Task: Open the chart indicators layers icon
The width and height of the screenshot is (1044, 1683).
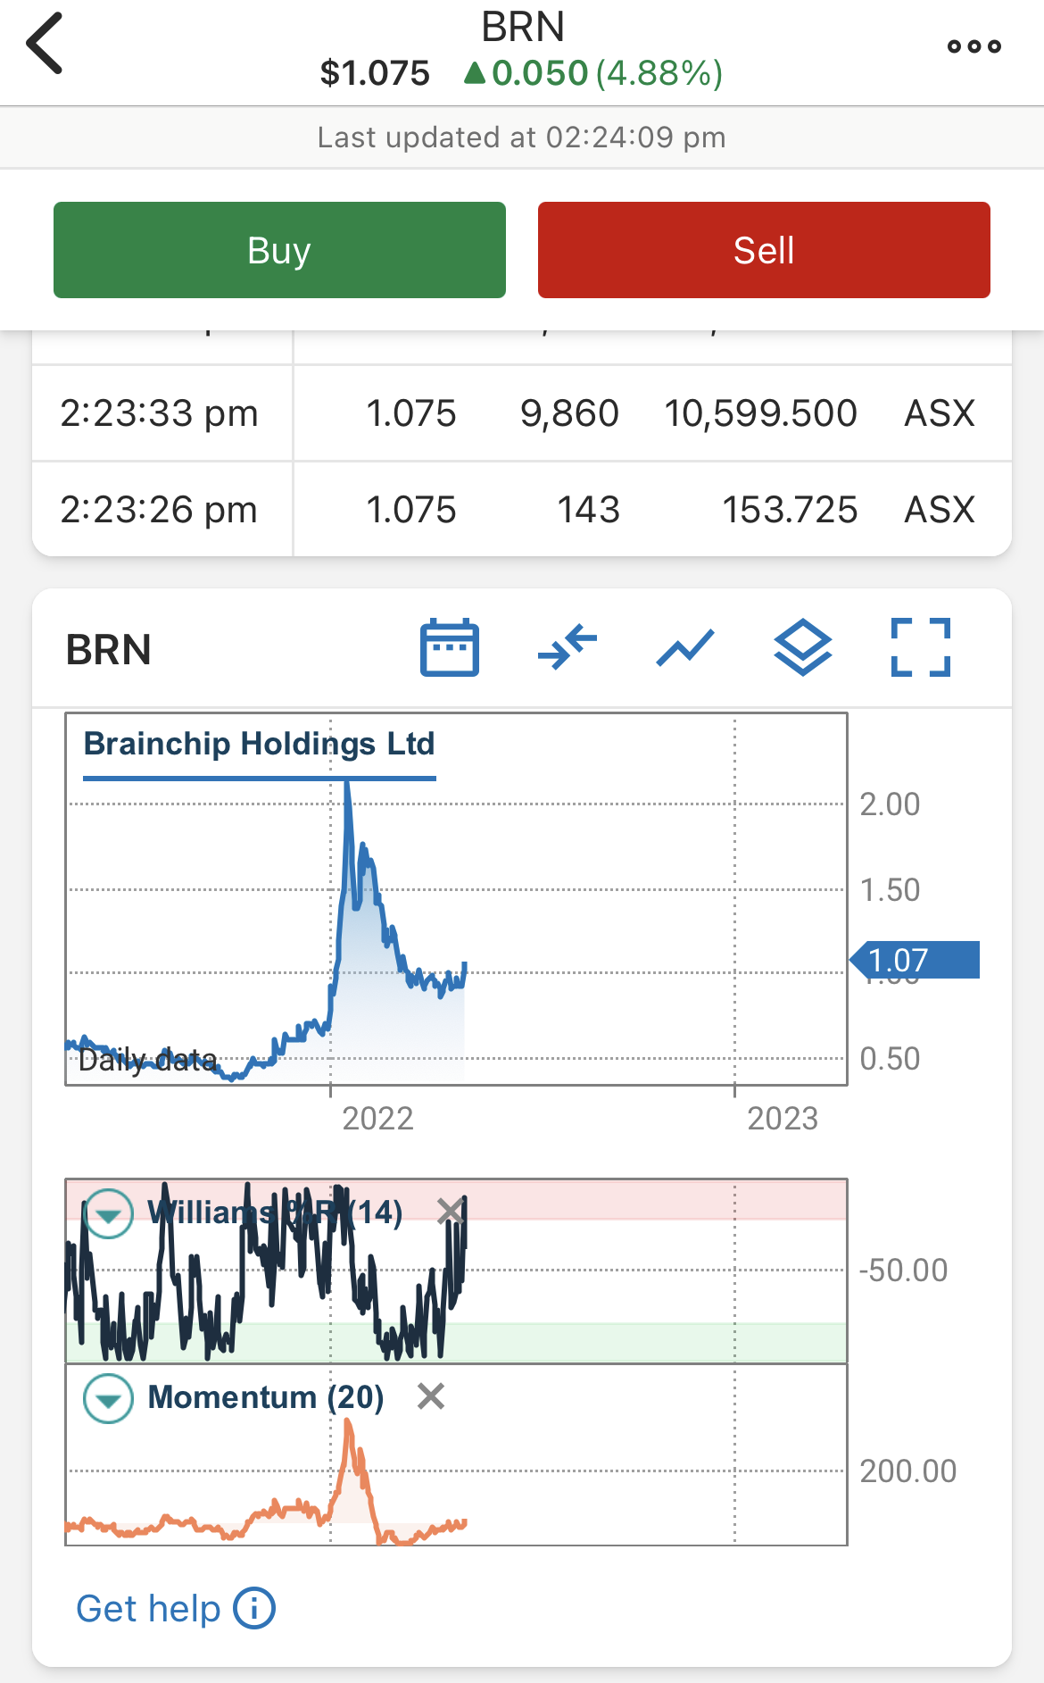Action: pos(803,647)
